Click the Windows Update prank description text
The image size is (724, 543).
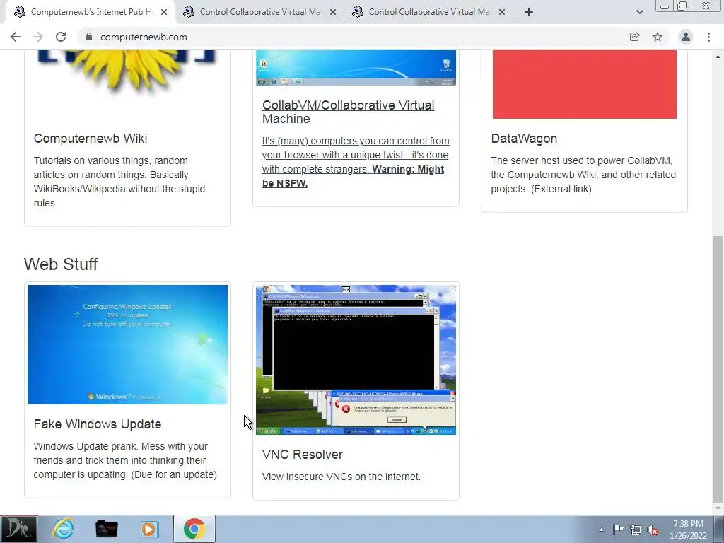coord(125,460)
